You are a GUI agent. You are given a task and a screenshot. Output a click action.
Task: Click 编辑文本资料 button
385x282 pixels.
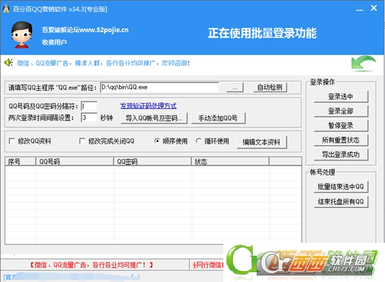262,142
